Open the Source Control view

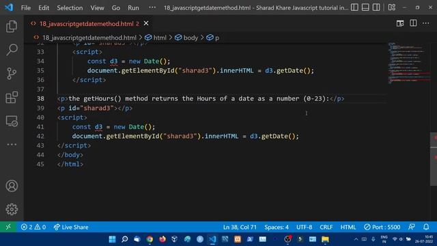(12, 74)
